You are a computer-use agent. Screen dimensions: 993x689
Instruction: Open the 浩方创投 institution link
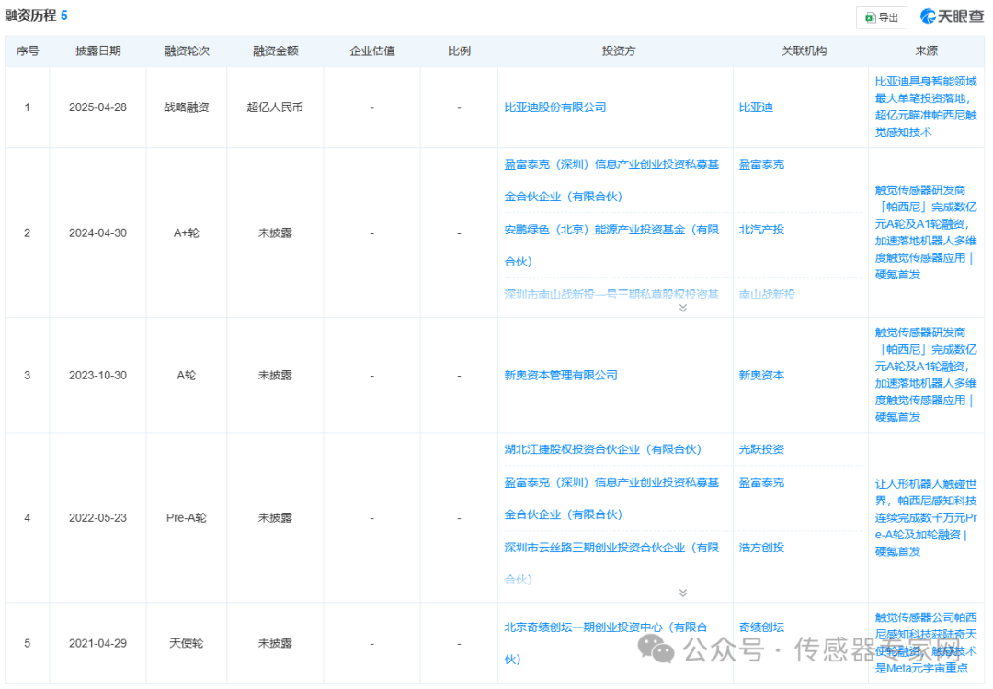761,548
